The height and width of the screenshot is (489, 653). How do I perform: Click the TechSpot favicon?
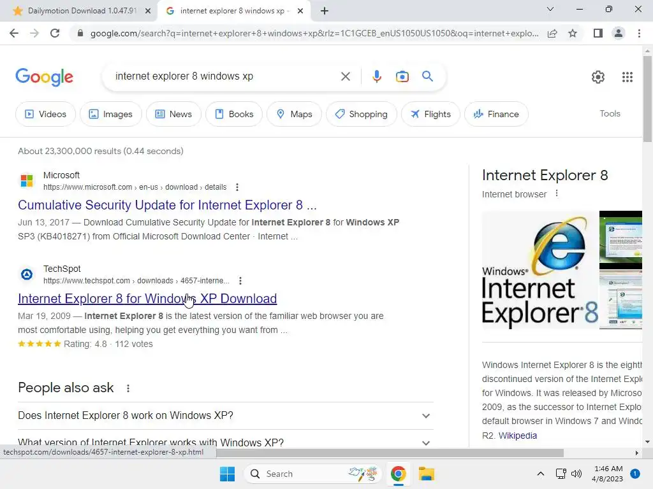(27, 274)
